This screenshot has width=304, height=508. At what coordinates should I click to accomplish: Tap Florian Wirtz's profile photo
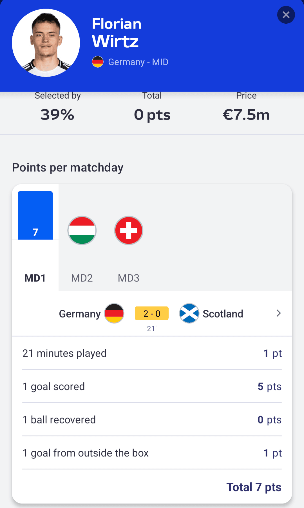coord(46,43)
